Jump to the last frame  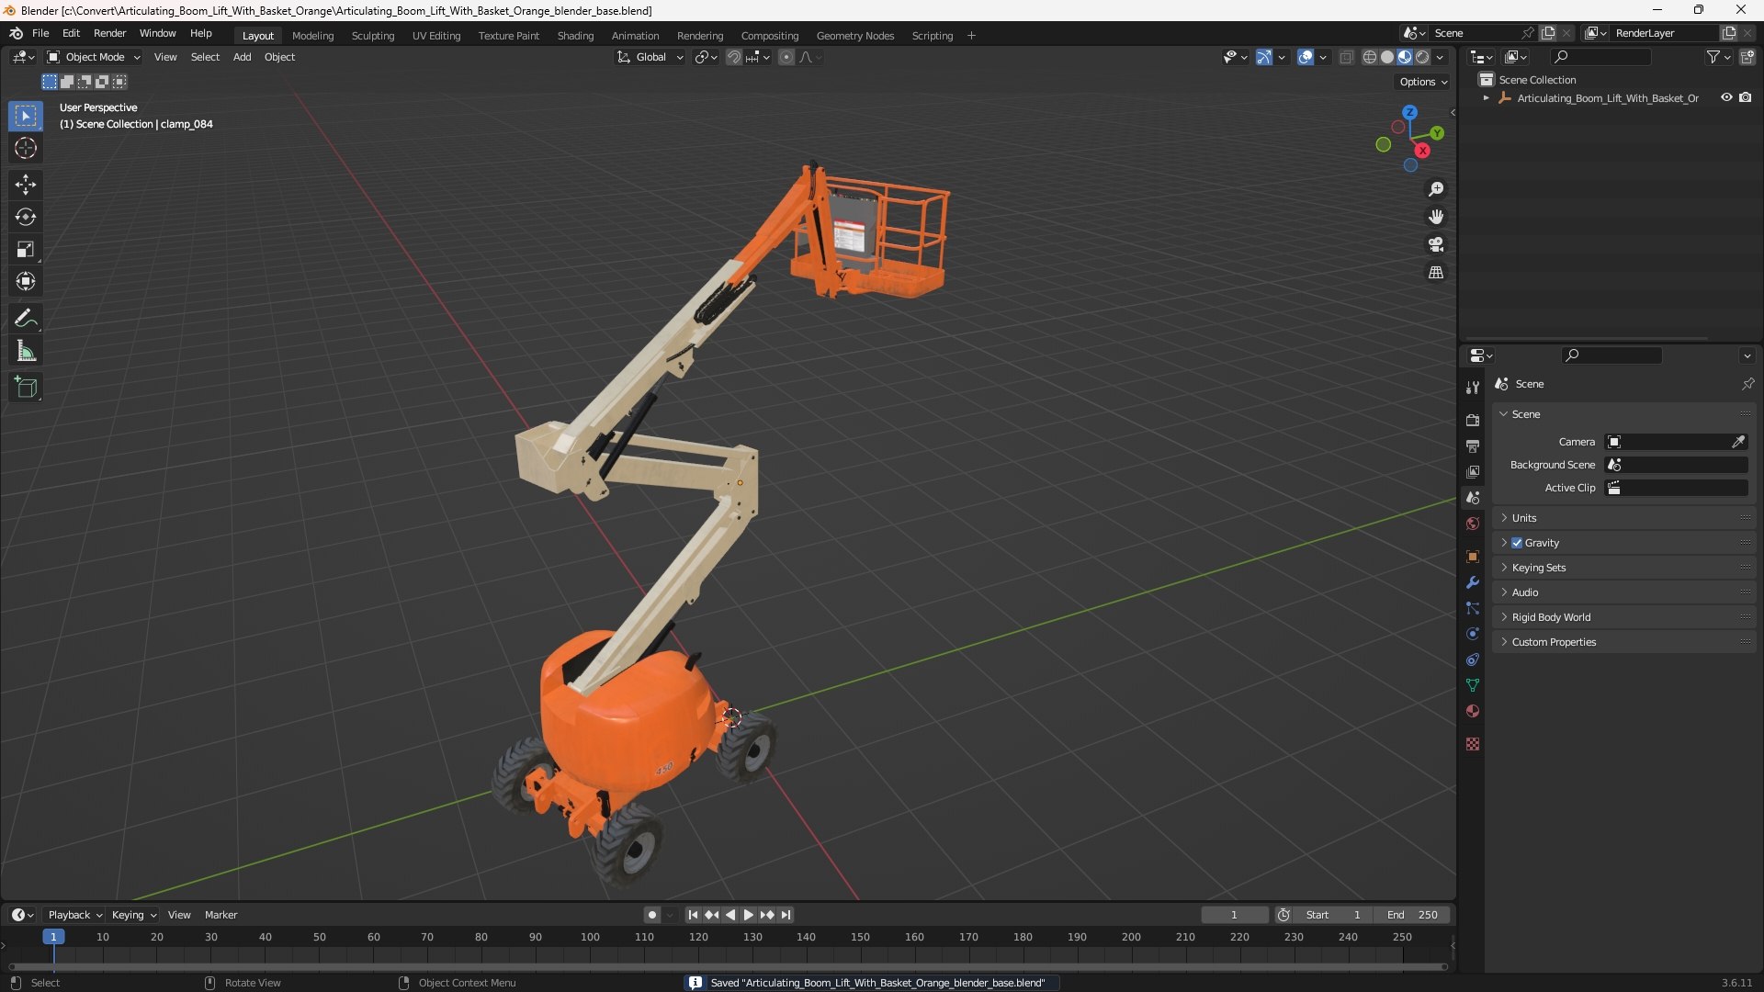[x=786, y=915]
